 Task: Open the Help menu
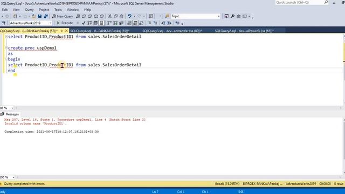[87, 10]
